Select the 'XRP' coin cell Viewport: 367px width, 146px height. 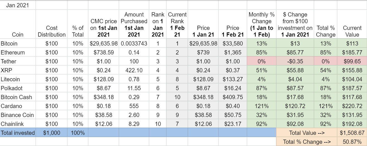(x=18, y=70)
